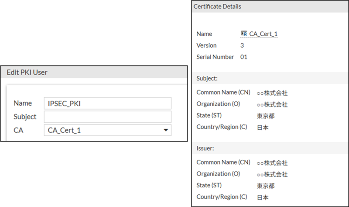
Task: Select the Issuer Country value 日本
Action: click(x=263, y=197)
